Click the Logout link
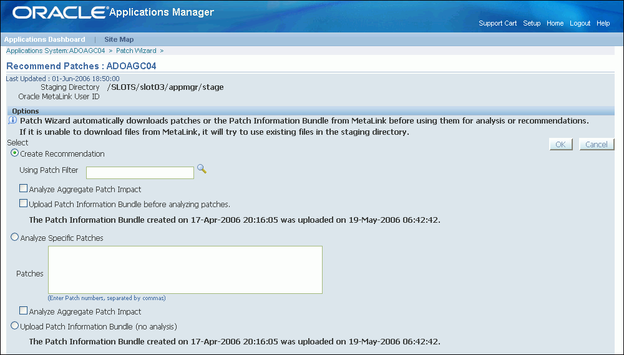 pos(580,24)
